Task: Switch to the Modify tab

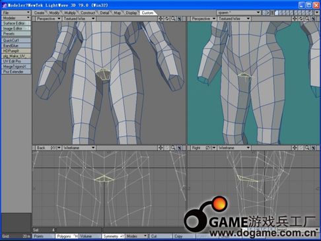Action: coord(54,13)
